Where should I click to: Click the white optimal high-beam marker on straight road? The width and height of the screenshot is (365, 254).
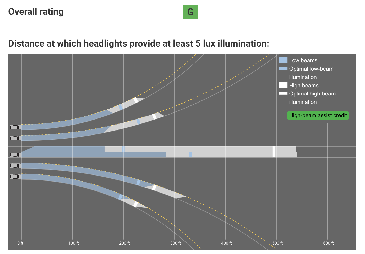[x=274, y=152]
